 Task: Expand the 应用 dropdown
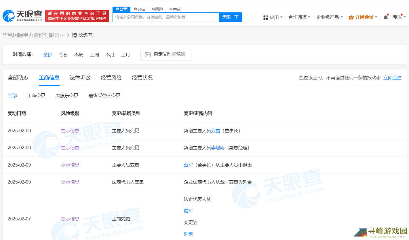coord(276,17)
